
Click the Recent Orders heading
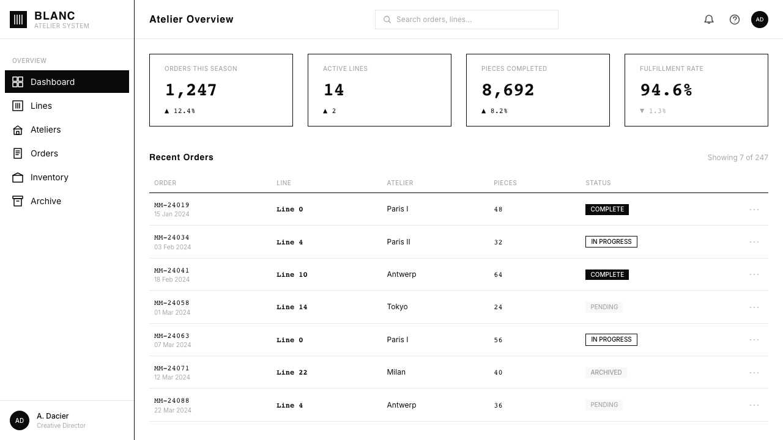click(181, 157)
